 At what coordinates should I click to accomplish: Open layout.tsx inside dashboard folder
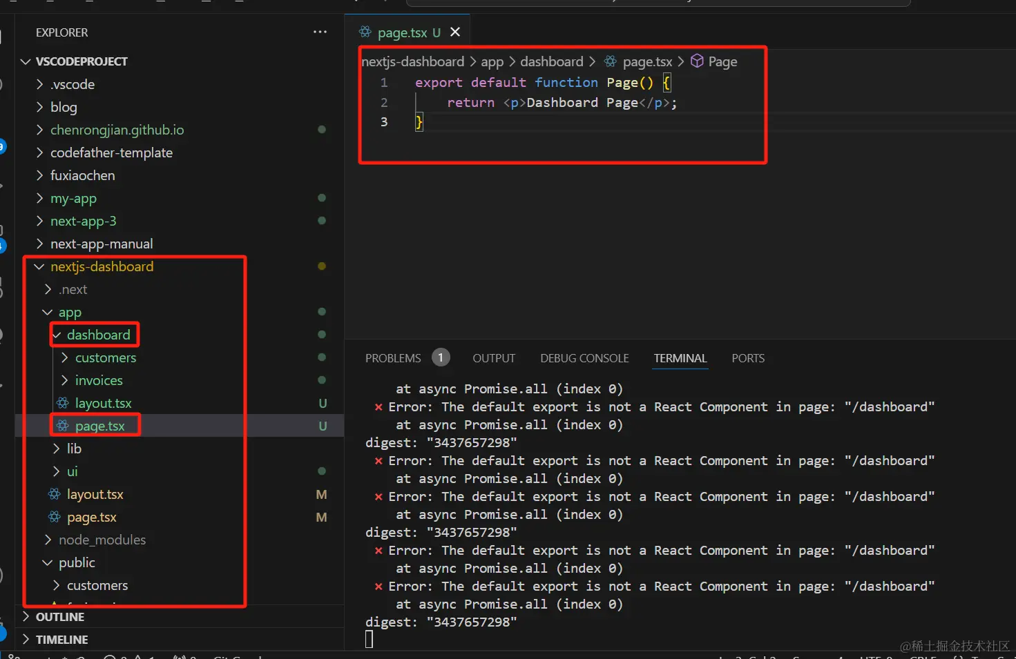click(x=103, y=403)
